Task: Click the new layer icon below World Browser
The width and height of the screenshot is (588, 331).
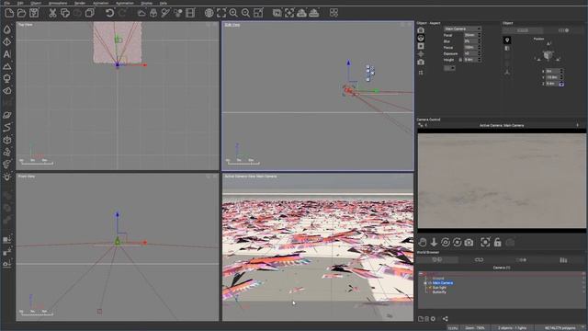Action: pos(421,319)
